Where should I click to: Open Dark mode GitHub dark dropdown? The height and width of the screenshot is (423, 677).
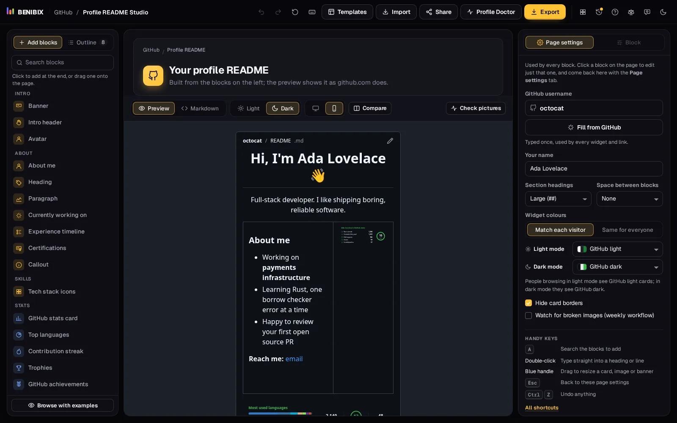(x=618, y=267)
